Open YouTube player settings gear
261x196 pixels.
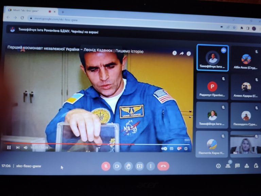point(179,148)
